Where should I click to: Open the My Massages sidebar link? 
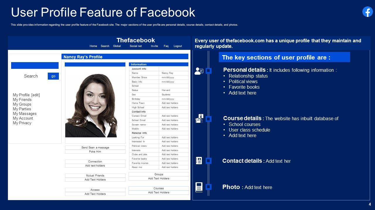click(25, 113)
